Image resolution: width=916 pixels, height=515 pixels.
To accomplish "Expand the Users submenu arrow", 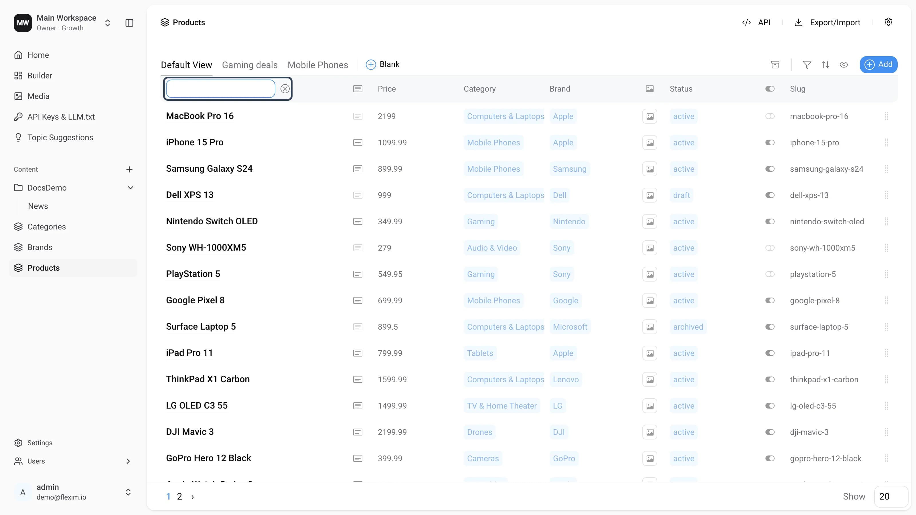I will 128,461.
